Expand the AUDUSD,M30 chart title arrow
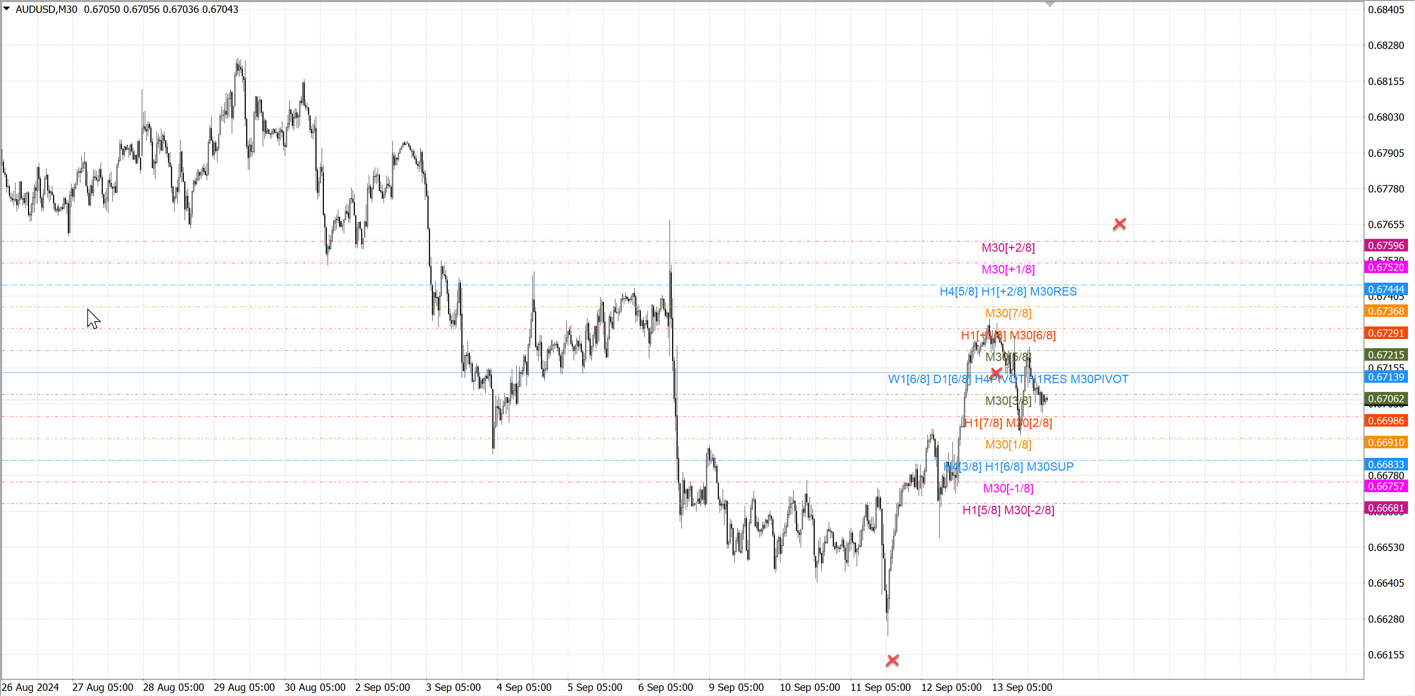This screenshot has height=696, width=1415. [x=7, y=9]
